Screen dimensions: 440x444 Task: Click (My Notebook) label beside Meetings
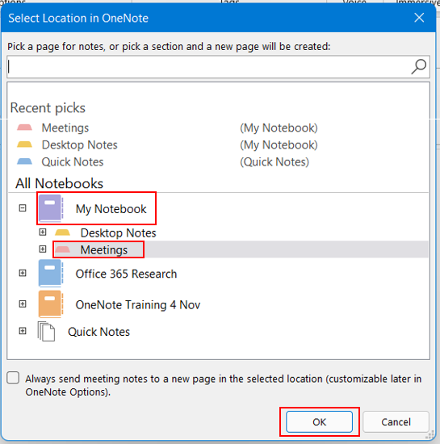(x=279, y=128)
